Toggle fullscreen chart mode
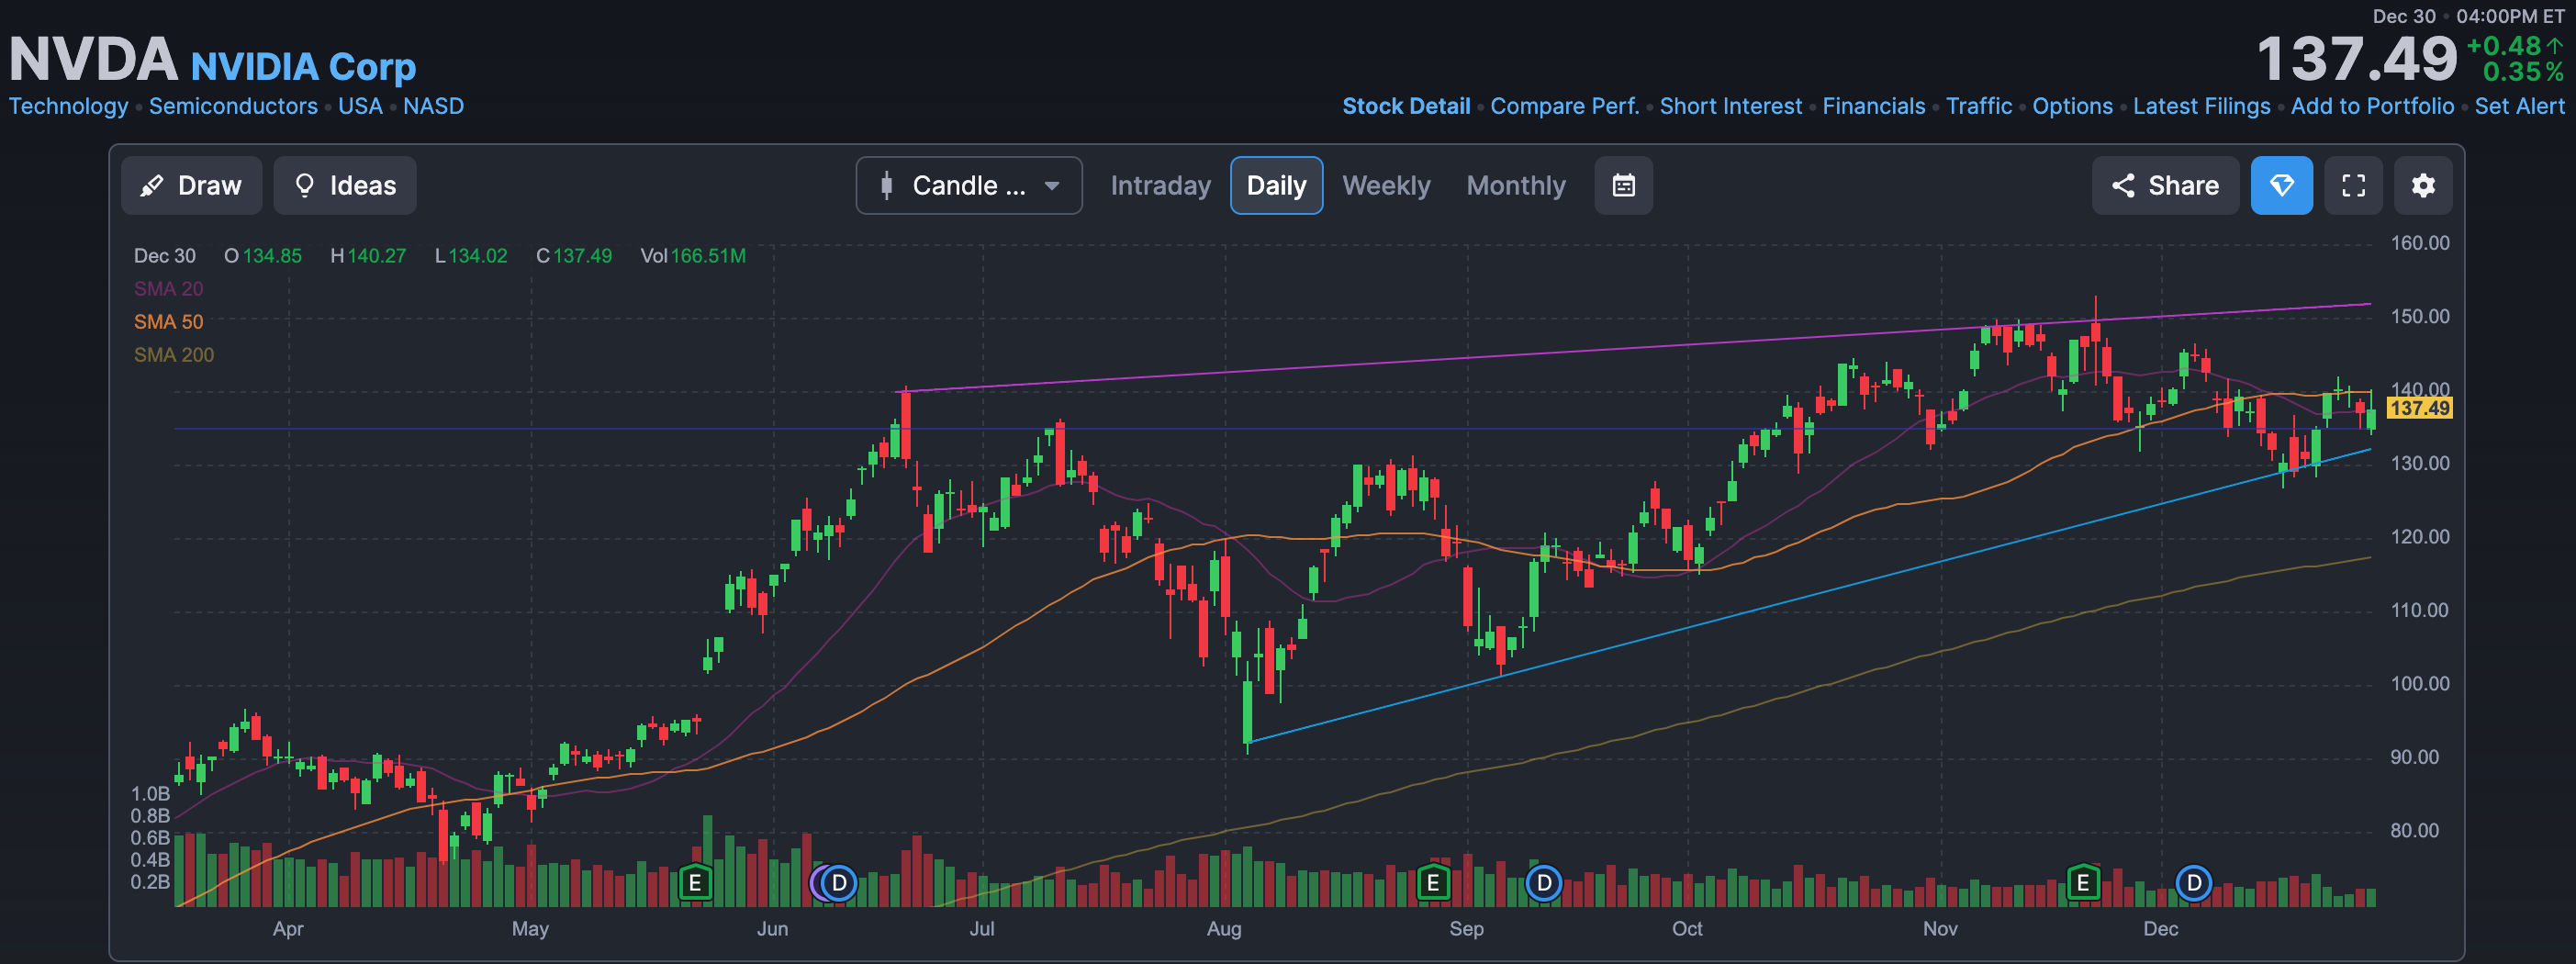The image size is (2576, 964). pos(2353,185)
